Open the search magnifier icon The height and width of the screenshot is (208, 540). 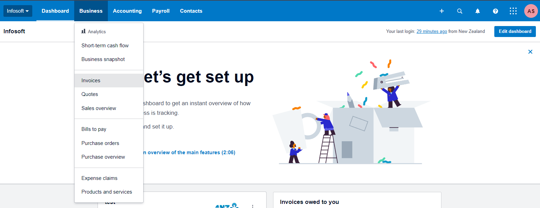coord(460,11)
